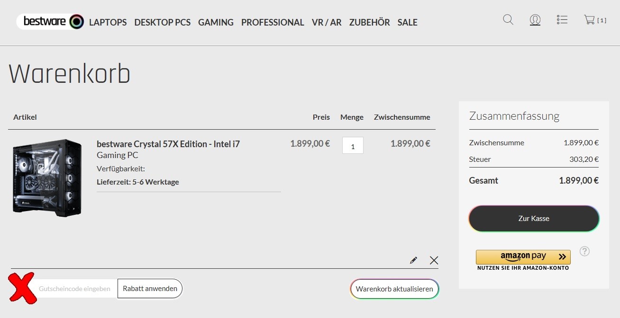Click the Zur Kasse button
The height and width of the screenshot is (318, 620).
pos(534,219)
